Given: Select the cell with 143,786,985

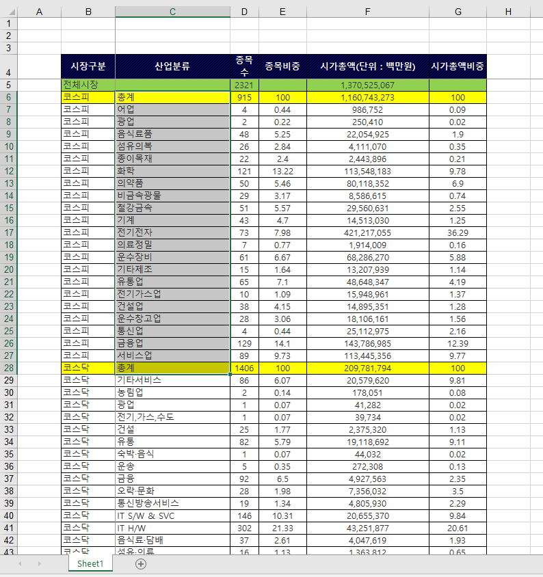Looking at the screenshot, I should click(367, 343).
